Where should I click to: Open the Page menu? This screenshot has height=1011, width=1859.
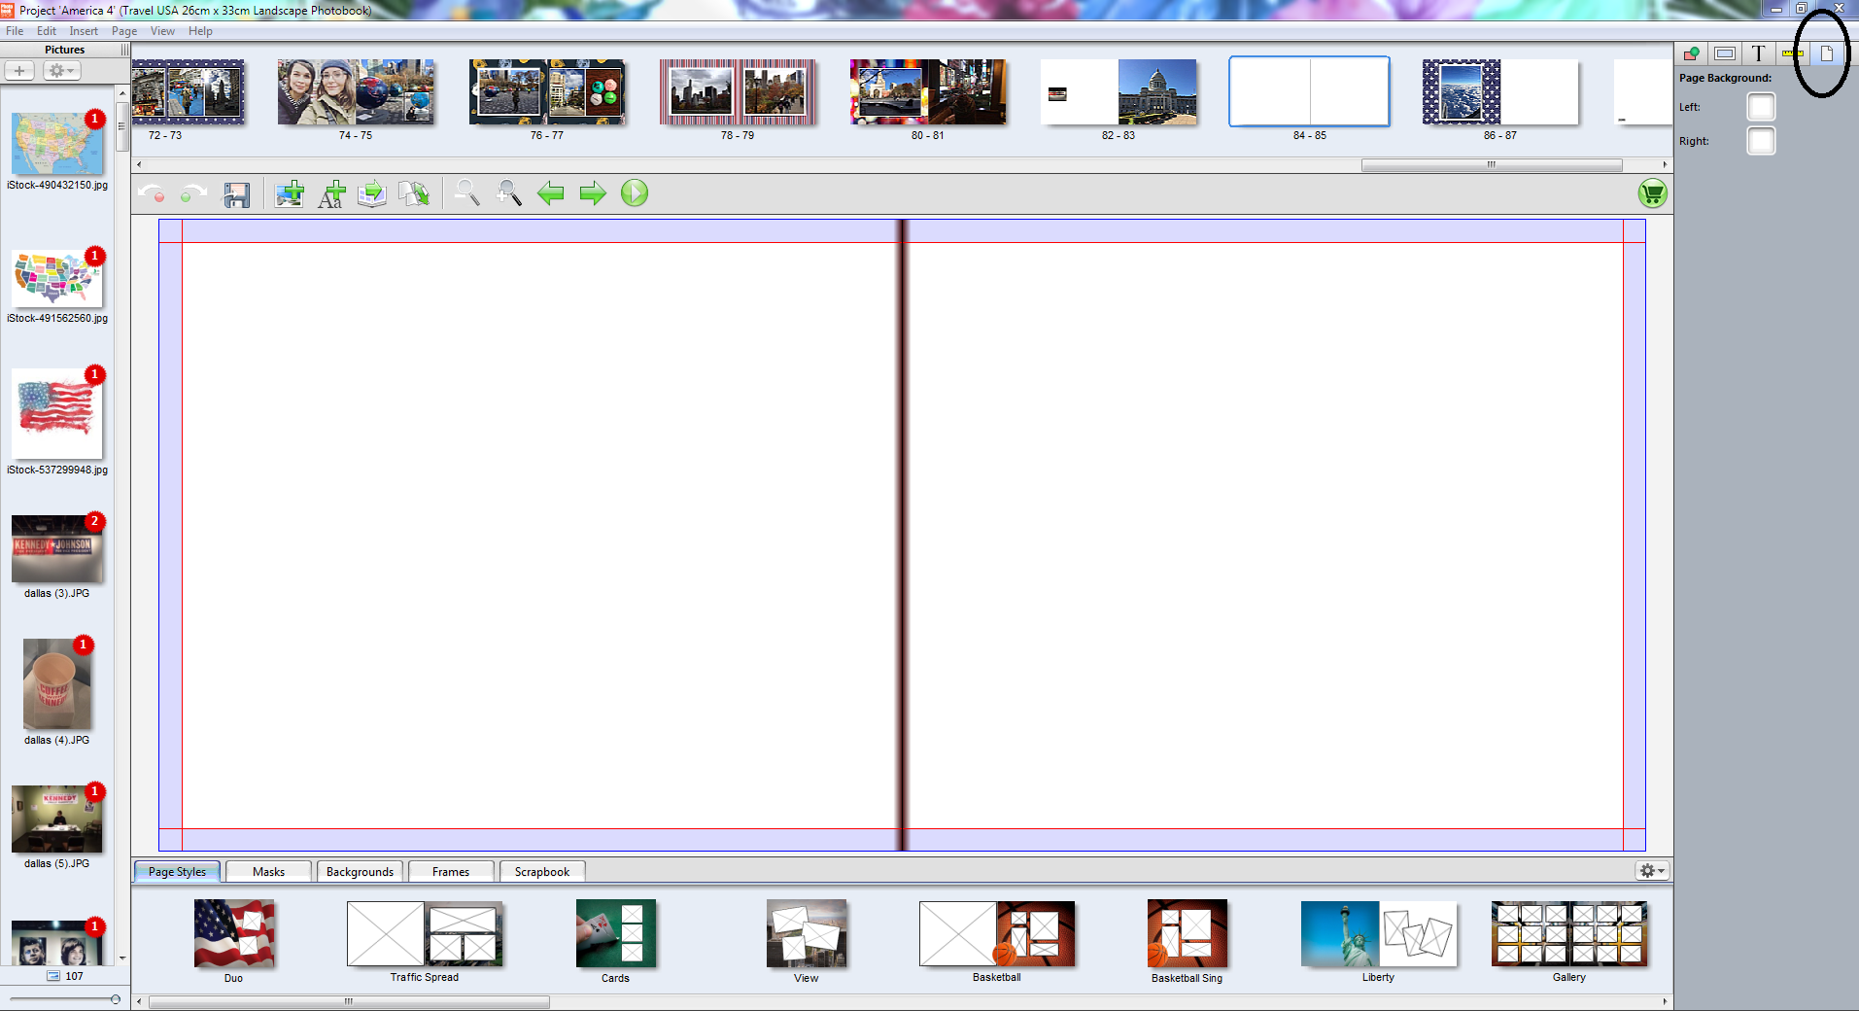point(124,31)
